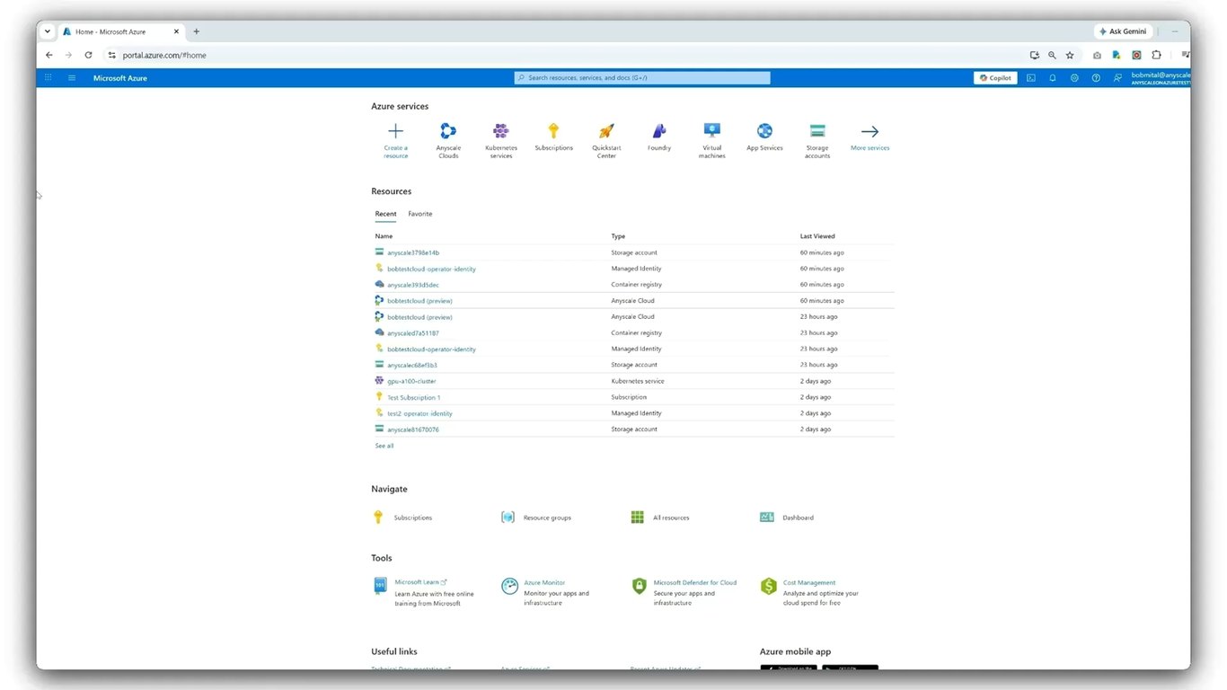
Task: Open the anyscalec68ef3b3 storage account
Action: pyautogui.click(x=412, y=366)
